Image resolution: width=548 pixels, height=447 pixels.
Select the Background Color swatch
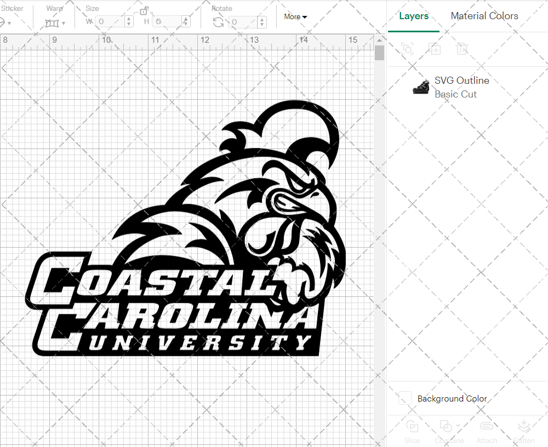coord(404,398)
